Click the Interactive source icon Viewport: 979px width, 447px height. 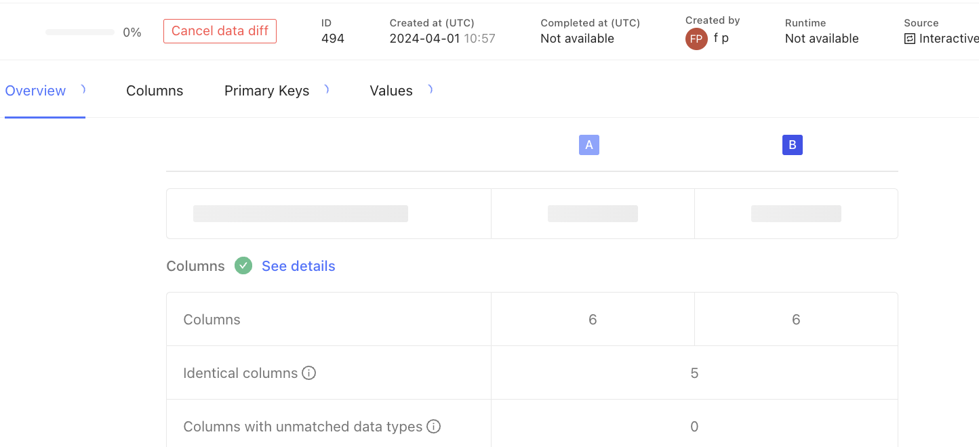coord(910,39)
